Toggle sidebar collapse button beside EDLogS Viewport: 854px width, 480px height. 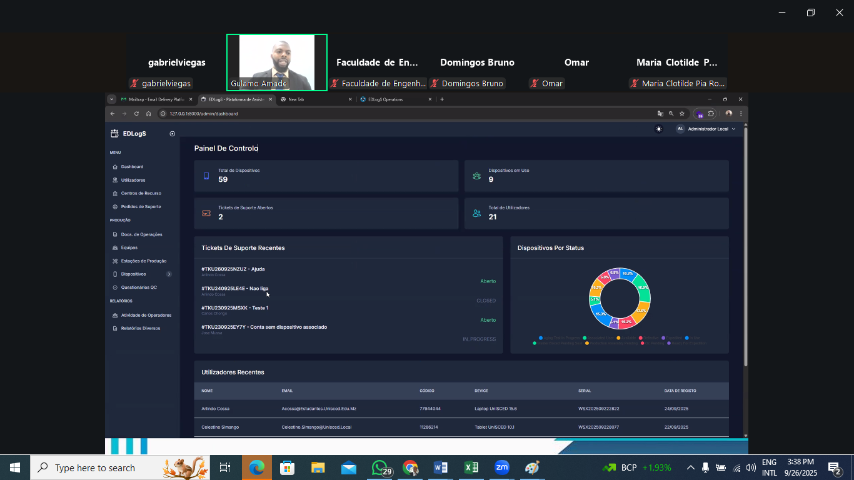pyautogui.click(x=173, y=134)
